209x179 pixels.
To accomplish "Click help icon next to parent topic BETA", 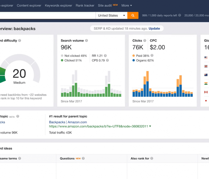I will (18, 116).
